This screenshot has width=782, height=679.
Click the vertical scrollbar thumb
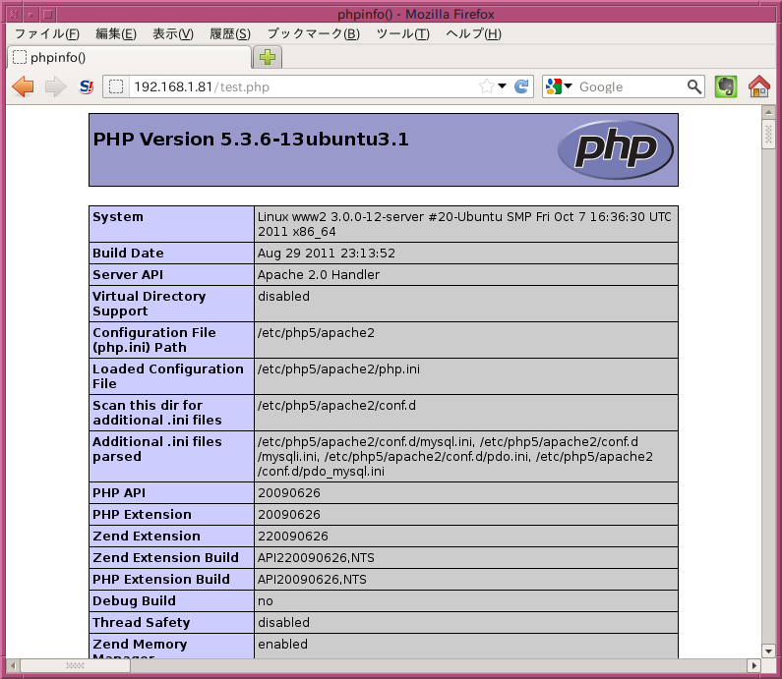(x=768, y=134)
